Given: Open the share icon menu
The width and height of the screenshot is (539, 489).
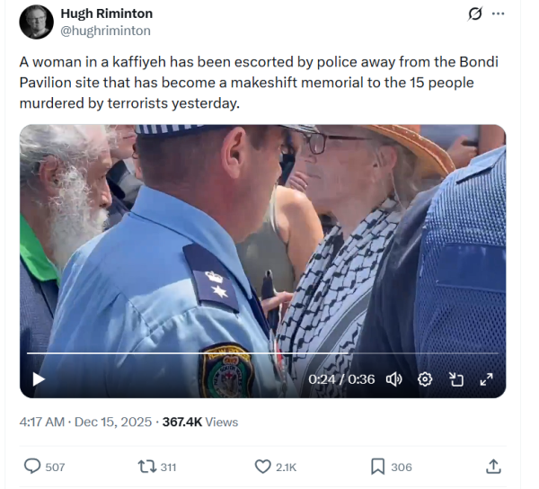Looking at the screenshot, I should [493, 467].
